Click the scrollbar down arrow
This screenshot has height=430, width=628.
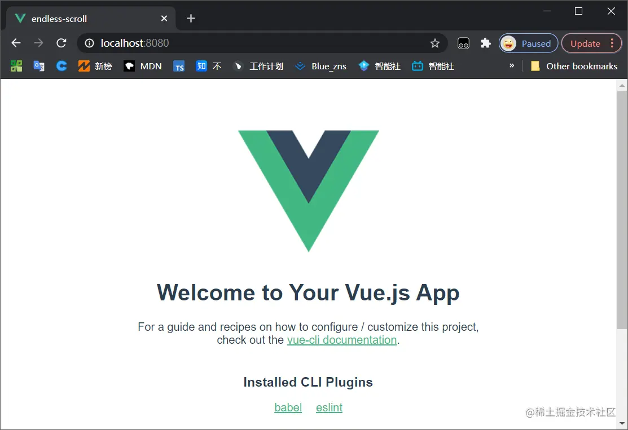click(x=622, y=423)
